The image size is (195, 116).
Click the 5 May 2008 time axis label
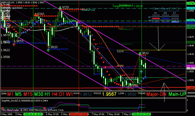[x=6, y=114]
